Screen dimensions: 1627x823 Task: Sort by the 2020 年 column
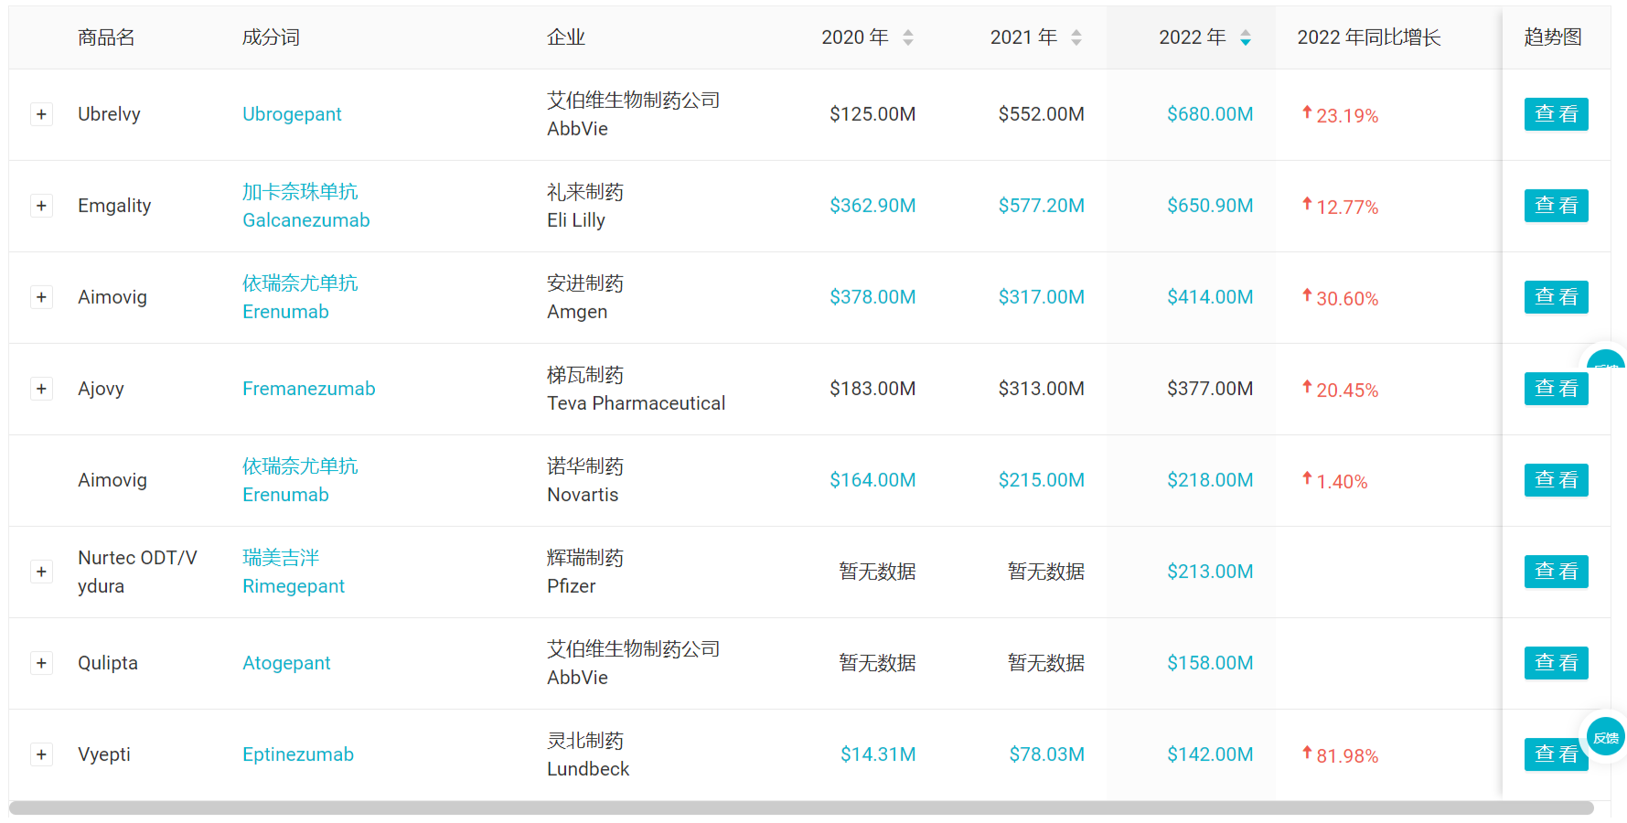(907, 37)
